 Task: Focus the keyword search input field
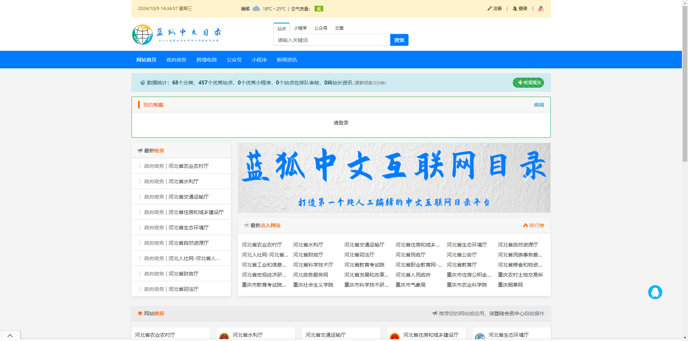332,40
